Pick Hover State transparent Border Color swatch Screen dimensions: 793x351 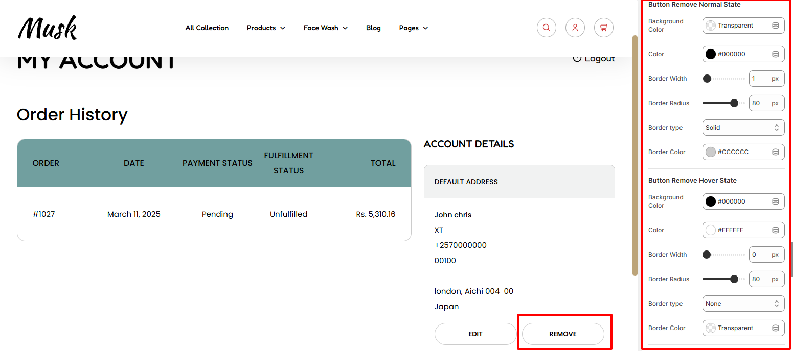click(x=710, y=328)
